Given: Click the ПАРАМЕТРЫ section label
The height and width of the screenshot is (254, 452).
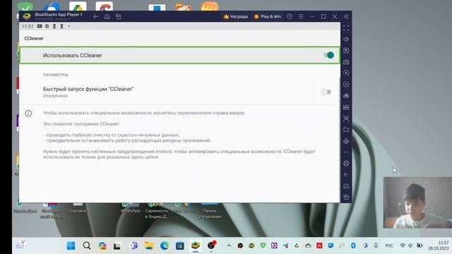Looking at the screenshot, I should (x=56, y=75).
